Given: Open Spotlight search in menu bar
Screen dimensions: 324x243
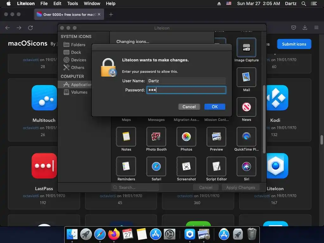Looking at the screenshot, I should pos(303,3).
